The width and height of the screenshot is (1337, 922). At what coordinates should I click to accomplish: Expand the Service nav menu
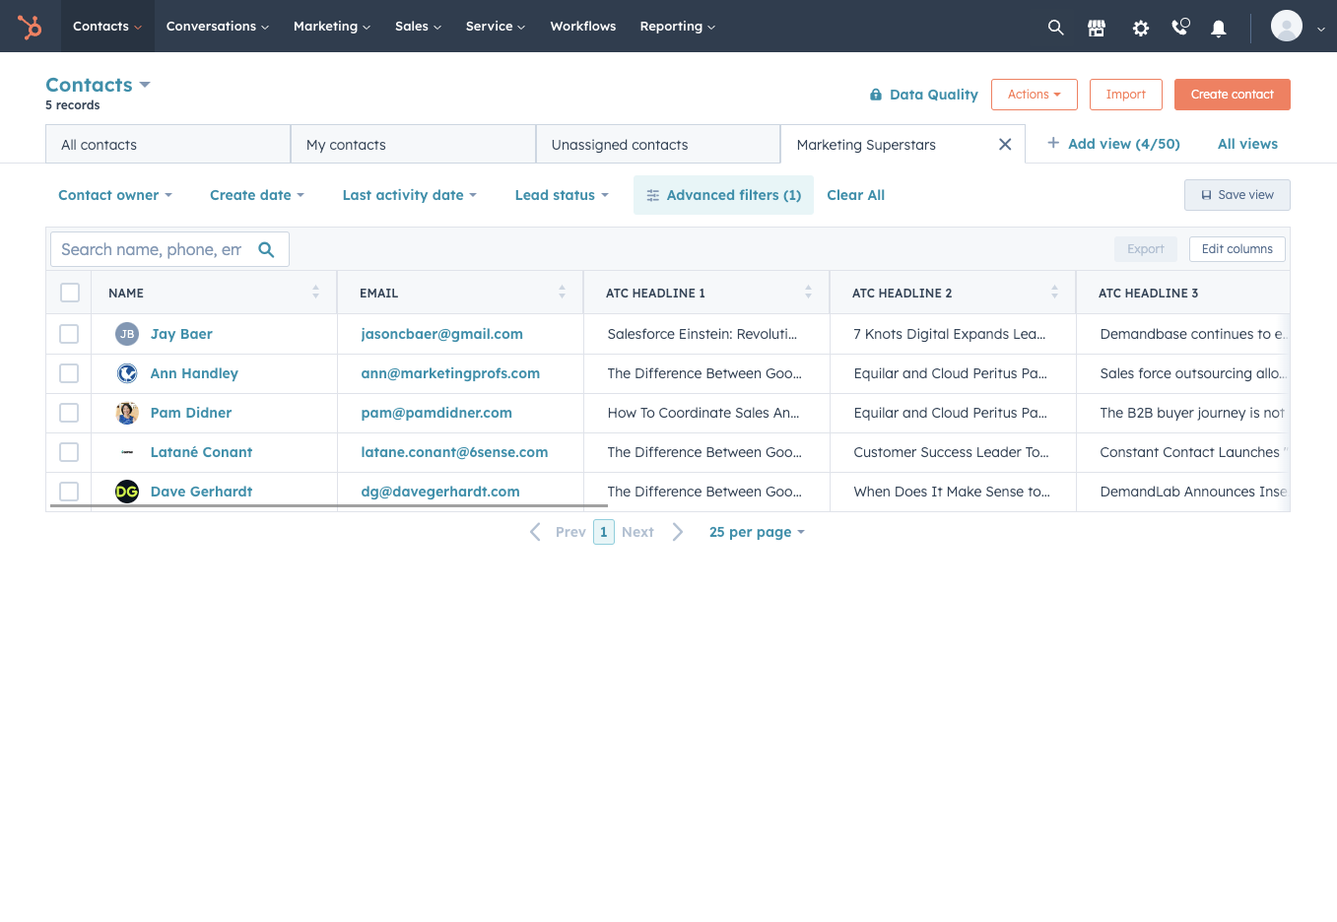point(496,27)
